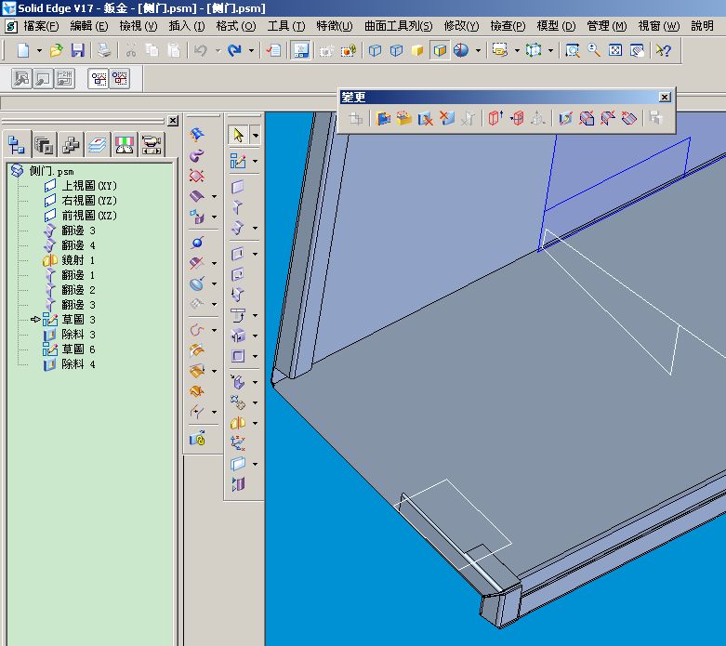Switch to the Layers tab in EdgeBar
Screen dimensions: 726x646
[98, 145]
